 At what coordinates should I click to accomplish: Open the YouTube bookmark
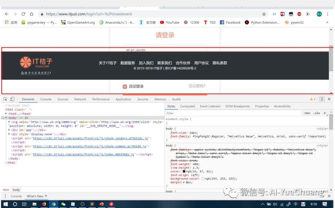pos(170,22)
